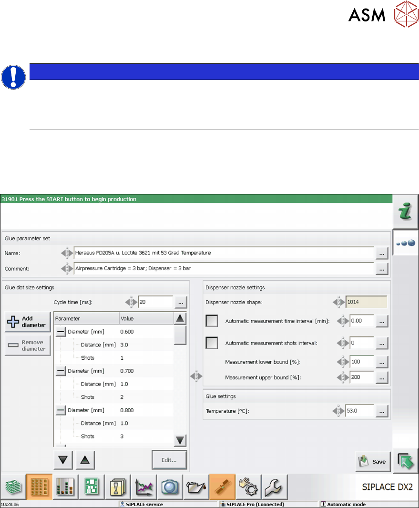Click spinner for measurement shots interval
The image size is (419, 508).
[343, 343]
